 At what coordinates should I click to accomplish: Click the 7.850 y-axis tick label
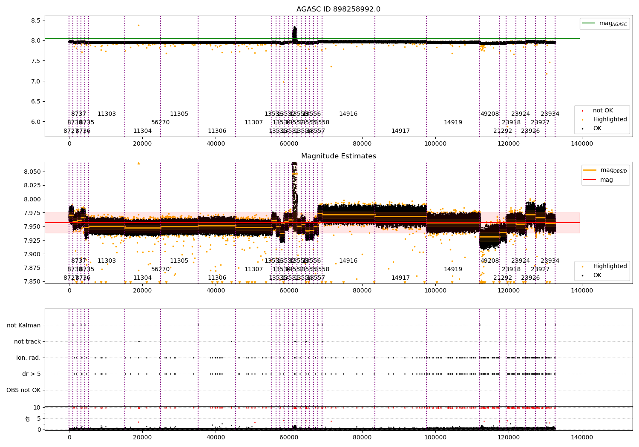pyautogui.click(x=32, y=281)
